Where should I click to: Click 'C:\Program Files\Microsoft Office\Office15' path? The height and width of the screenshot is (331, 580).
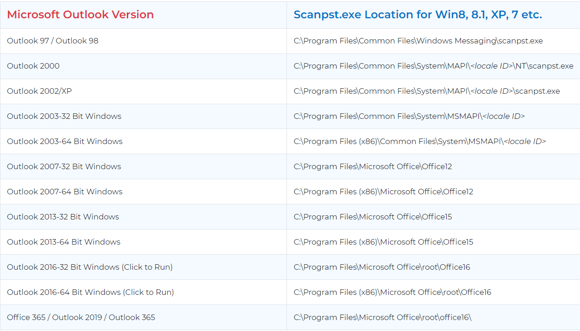pos(373,217)
